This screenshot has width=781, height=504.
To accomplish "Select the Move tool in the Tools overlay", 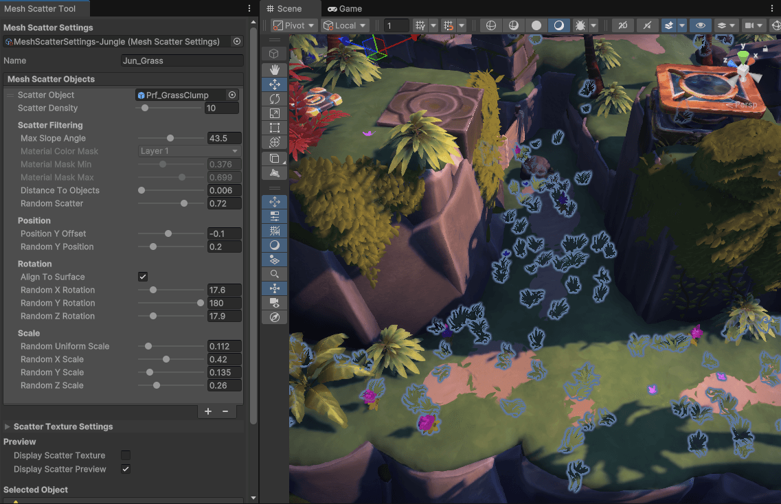I will [x=275, y=84].
